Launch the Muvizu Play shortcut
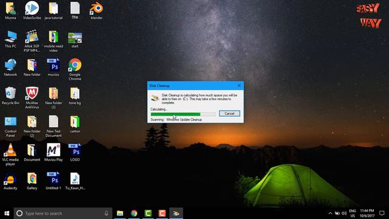 tap(53, 153)
